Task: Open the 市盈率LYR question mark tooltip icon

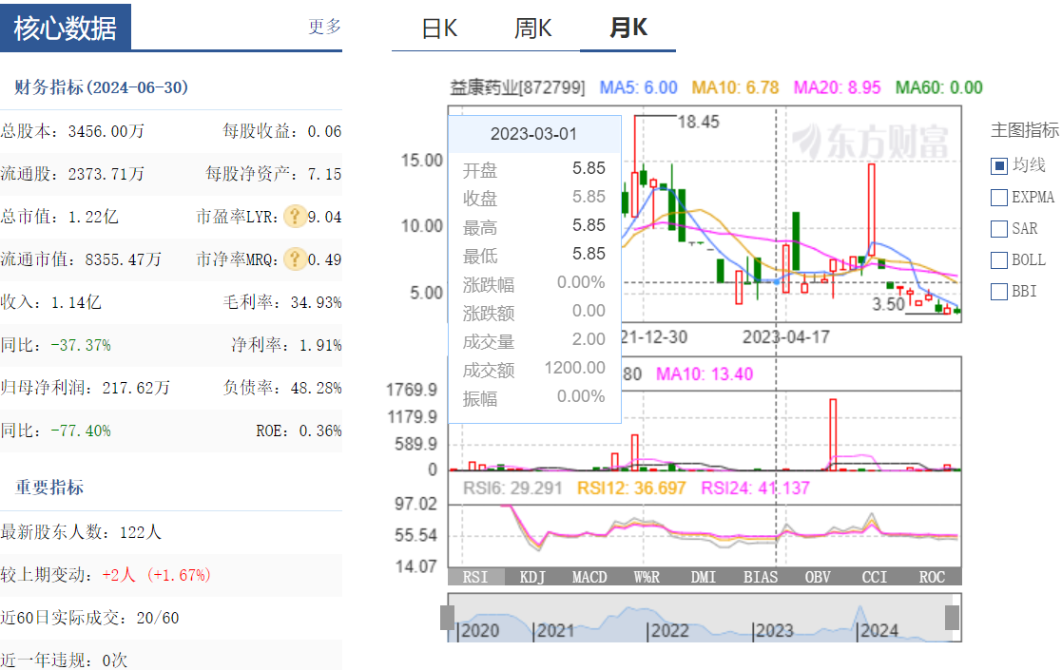Action: 295,217
